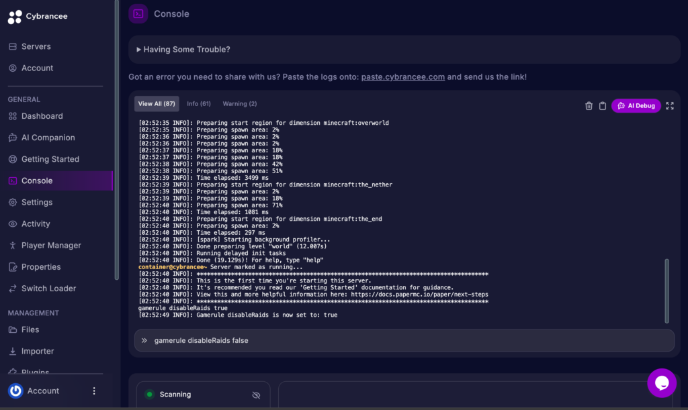The image size is (688, 410).
Task: Open the paste.cybrancee.com link
Action: coord(403,77)
